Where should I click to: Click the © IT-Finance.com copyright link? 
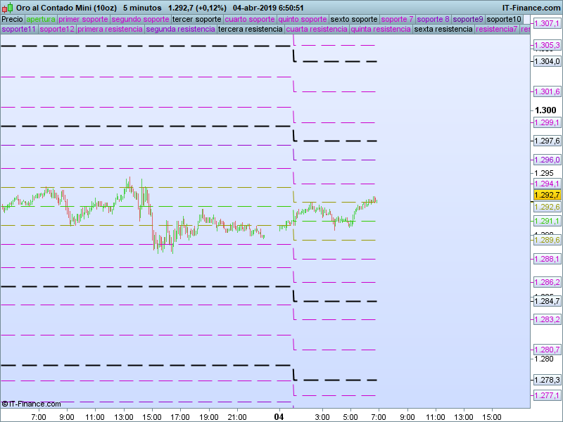[31, 404]
